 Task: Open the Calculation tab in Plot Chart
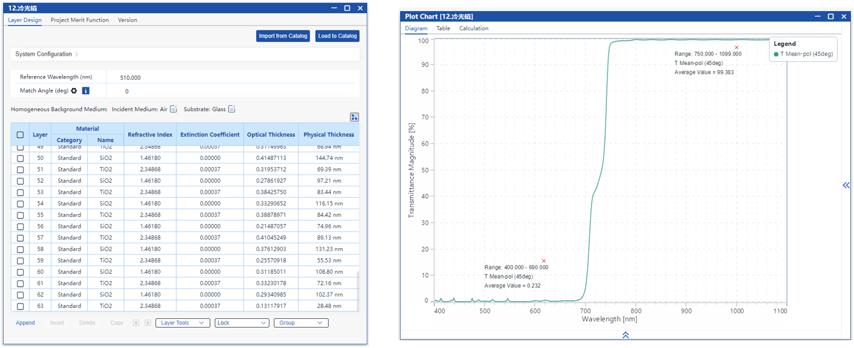pos(474,28)
